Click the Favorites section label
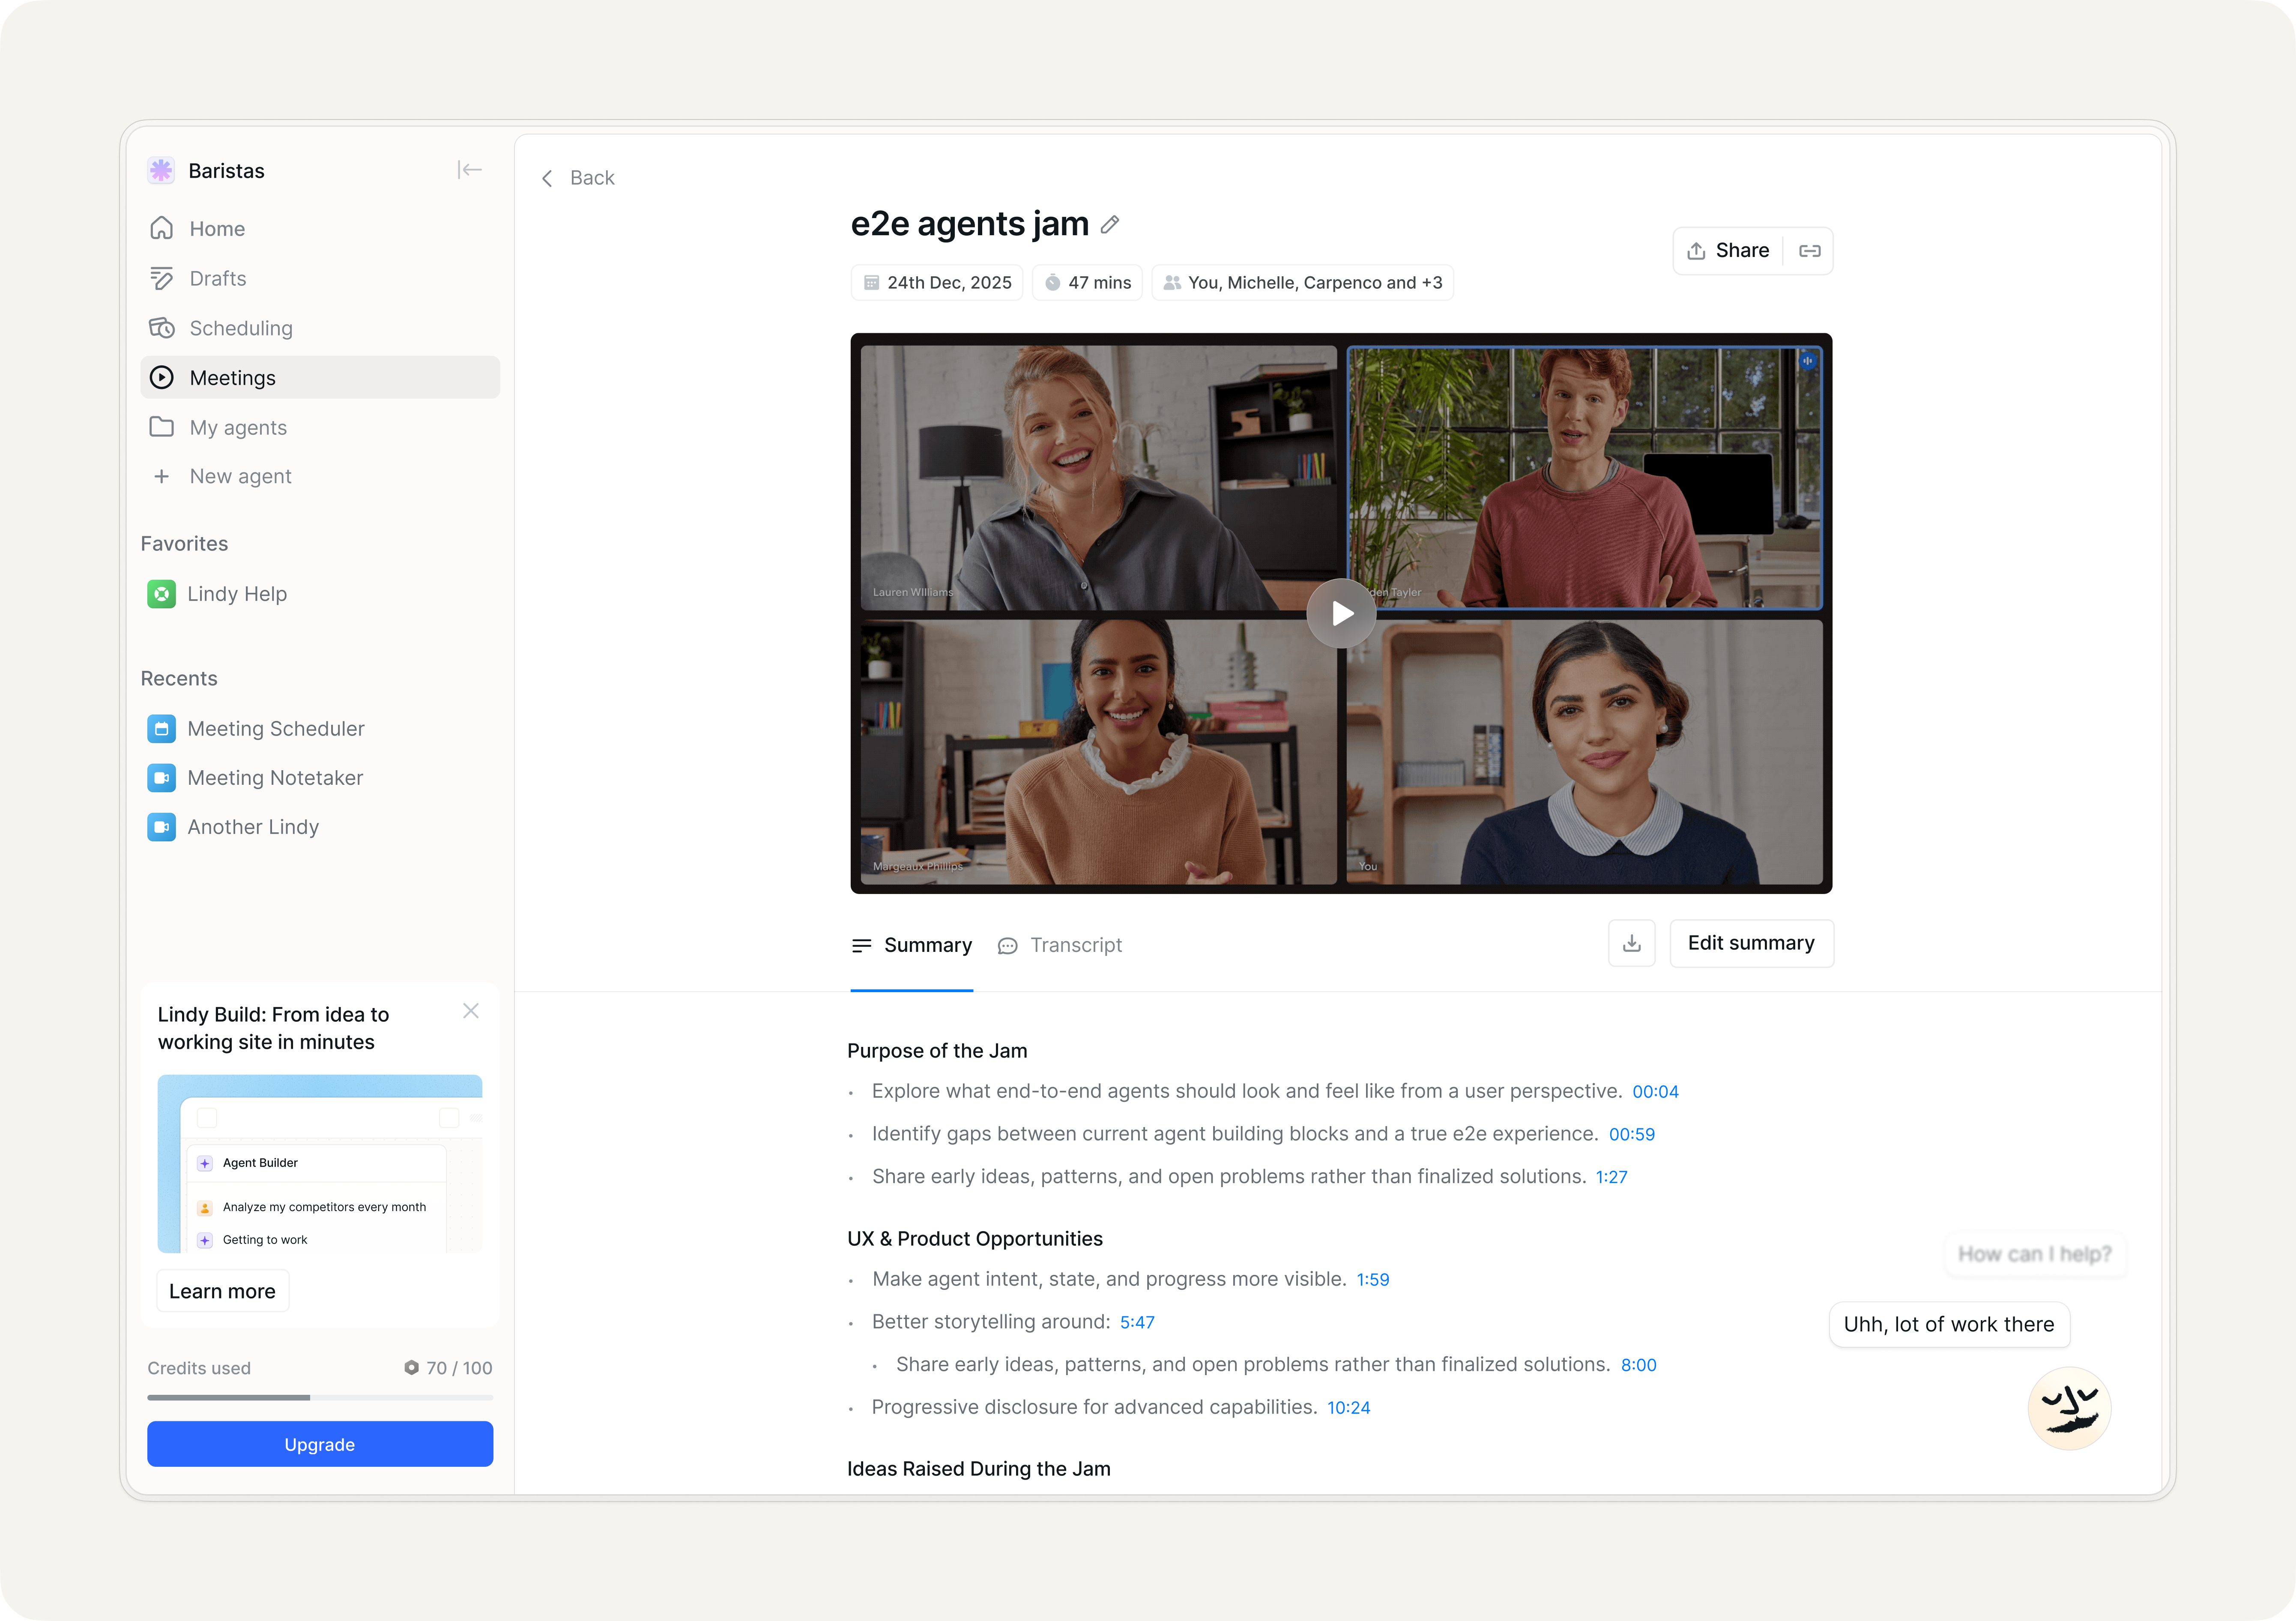The width and height of the screenshot is (2296, 1621). [184, 544]
